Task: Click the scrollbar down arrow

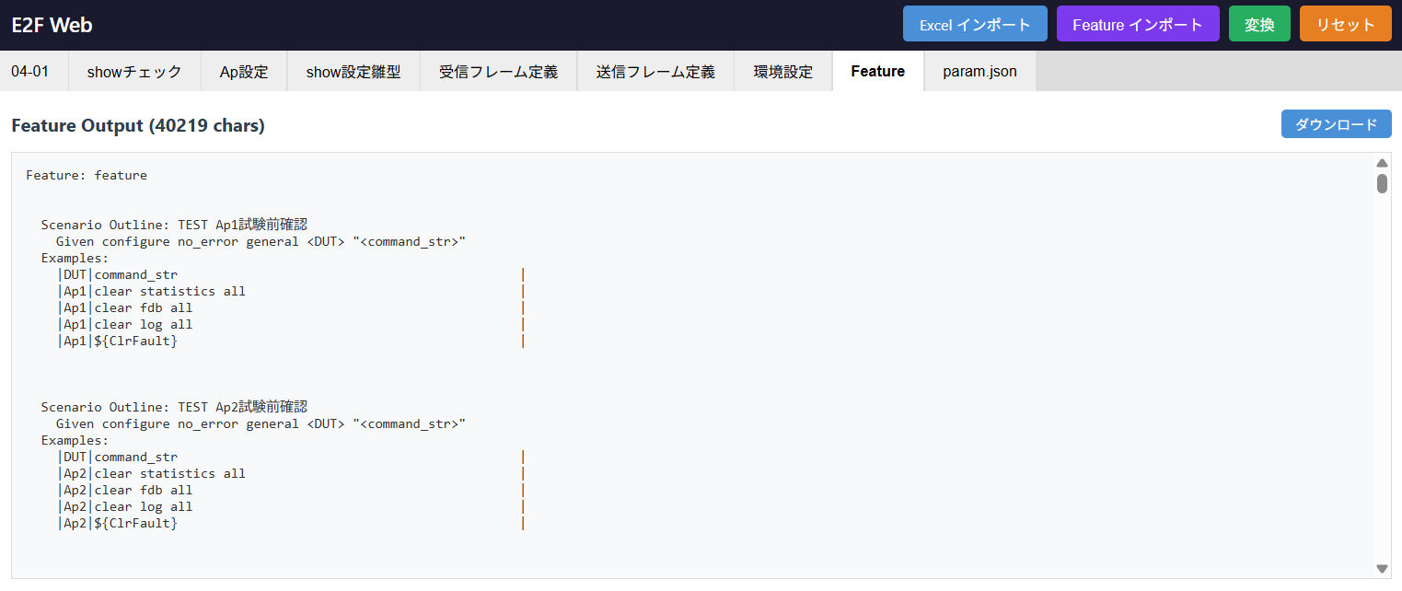Action: pyautogui.click(x=1382, y=568)
